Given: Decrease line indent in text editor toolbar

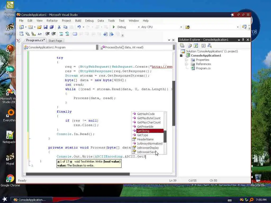Looking at the screenshot, I should click(47, 34).
